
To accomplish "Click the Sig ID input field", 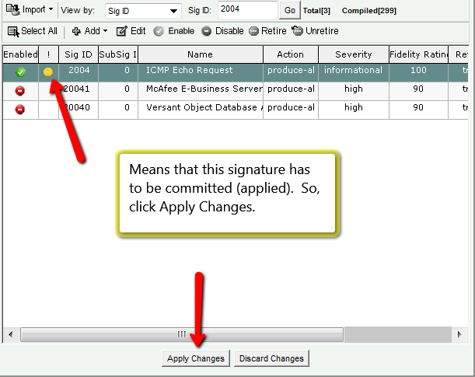I will [246, 10].
